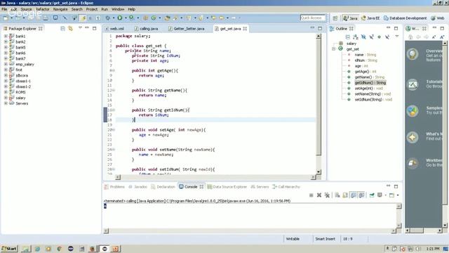Toggle Hide Local Types in Outline
This screenshot has height=253, width=449.
click(x=387, y=37)
